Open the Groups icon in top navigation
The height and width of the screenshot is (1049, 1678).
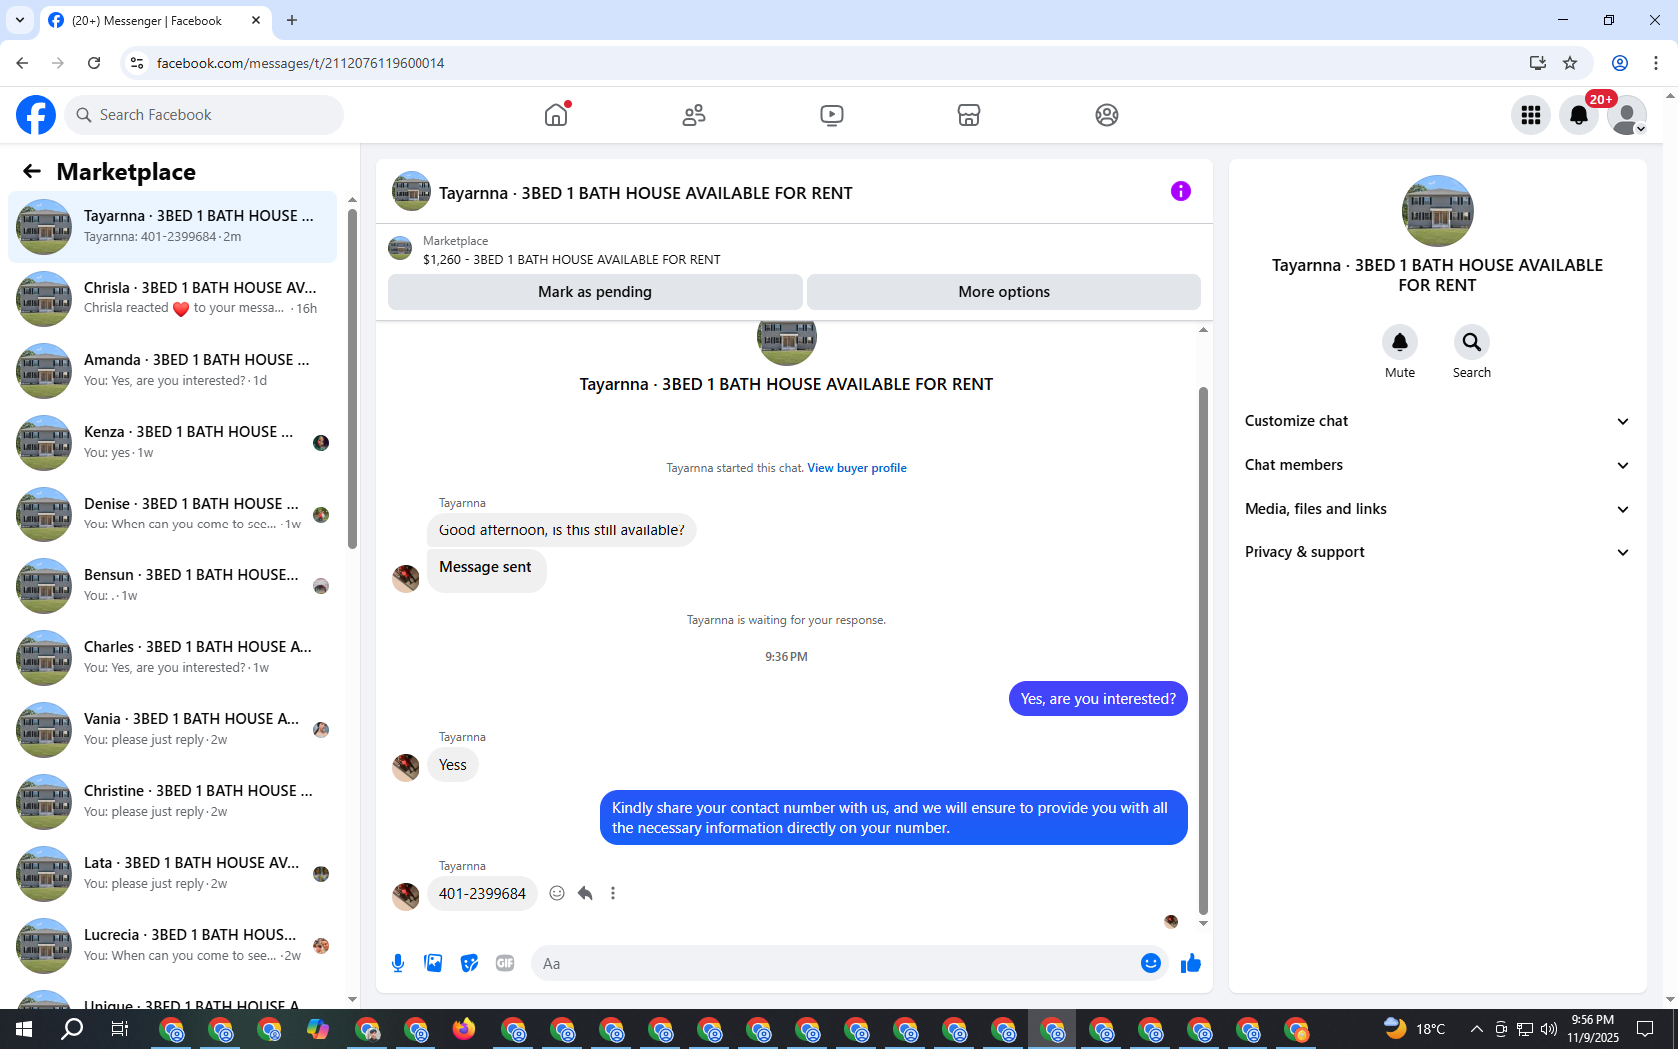coord(1107,115)
